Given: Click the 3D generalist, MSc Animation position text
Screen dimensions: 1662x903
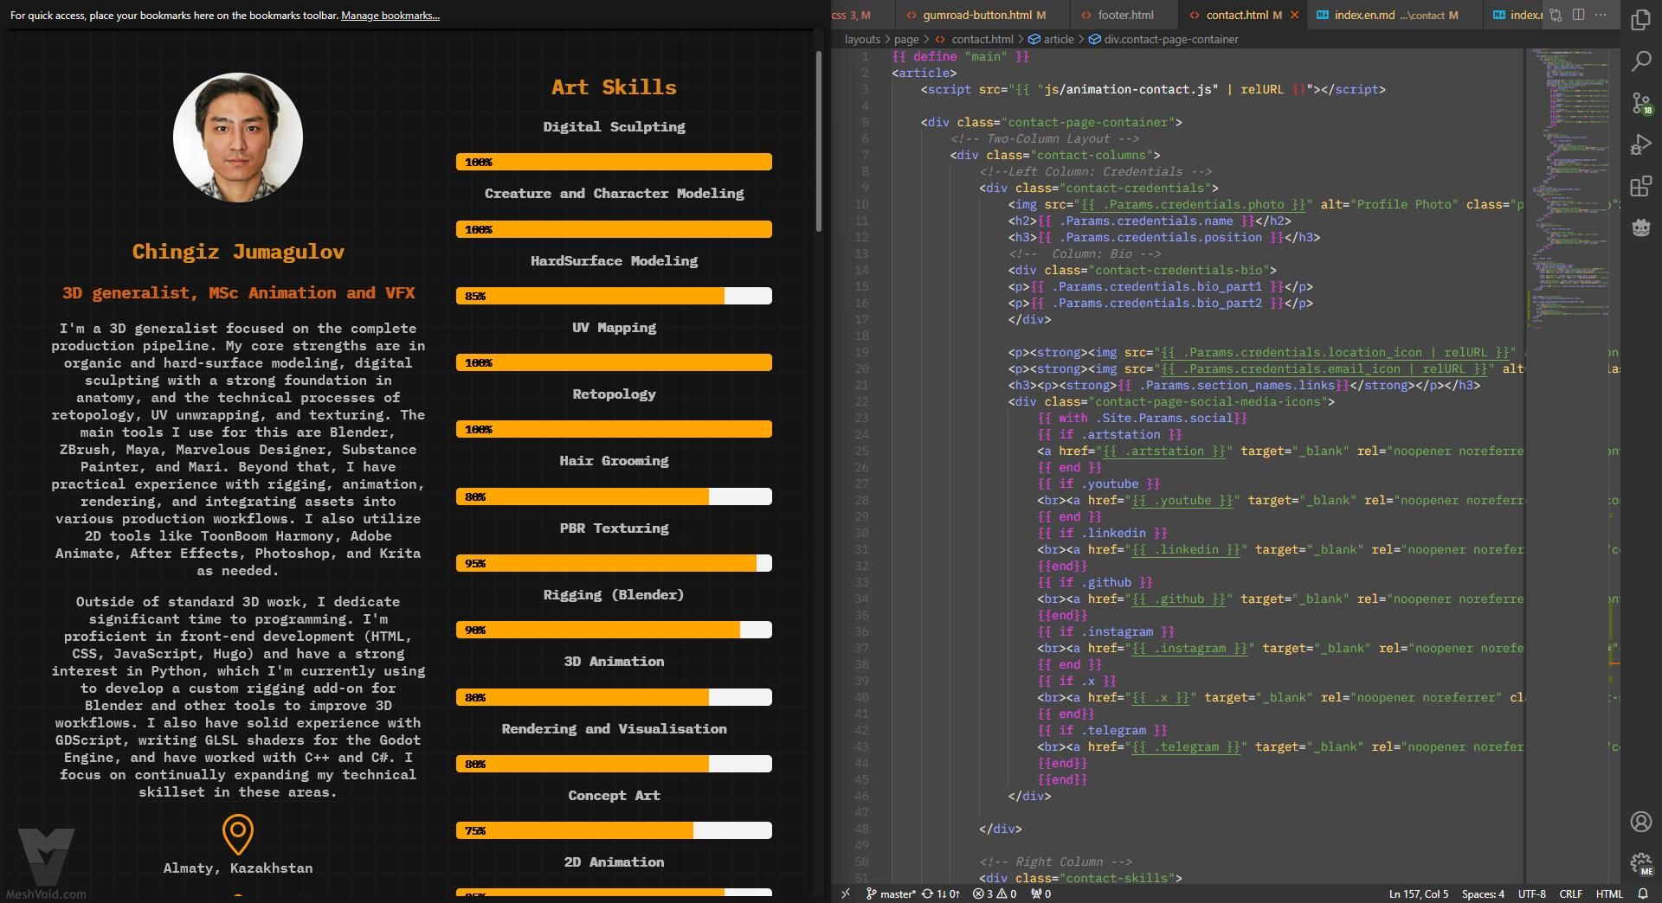Looking at the screenshot, I should (x=238, y=293).
